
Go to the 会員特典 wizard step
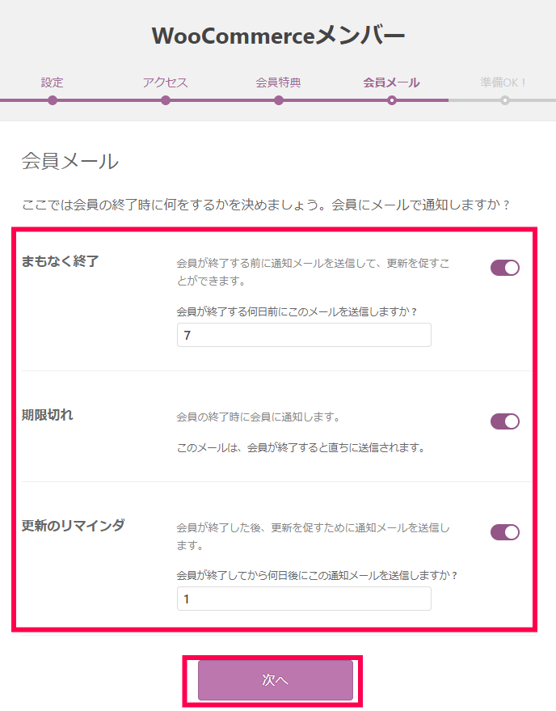[278, 83]
